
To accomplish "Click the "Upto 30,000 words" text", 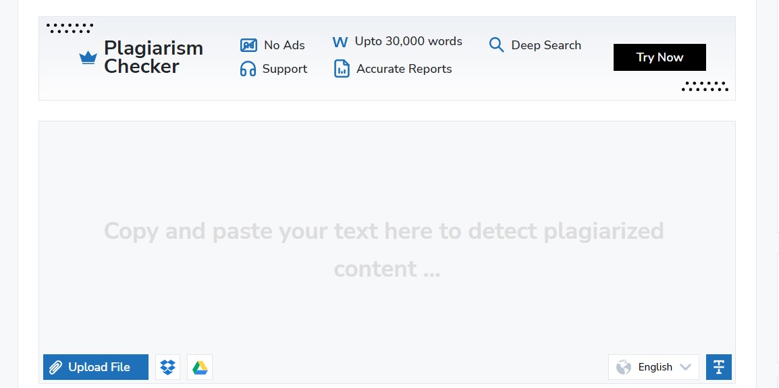I will coord(408,41).
